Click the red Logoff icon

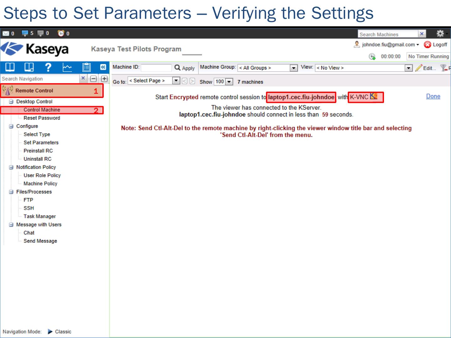tap(427, 45)
